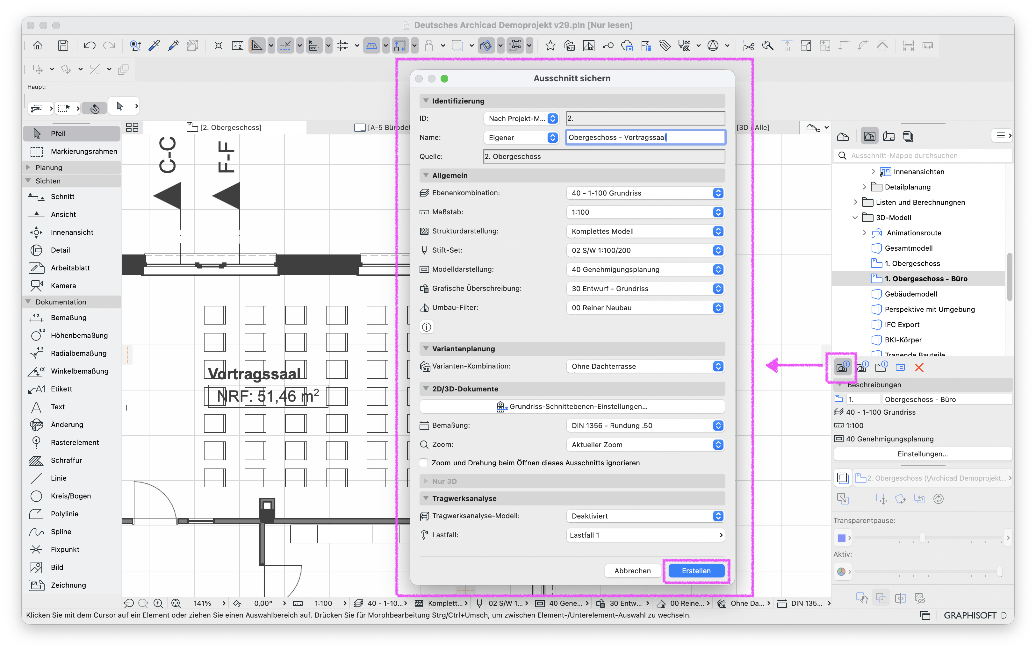
Task: Open the tab overview grid icon
Action: point(132,127)
